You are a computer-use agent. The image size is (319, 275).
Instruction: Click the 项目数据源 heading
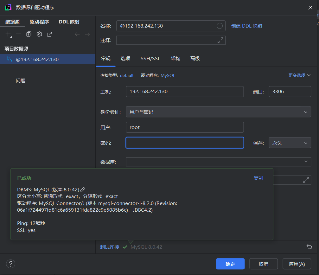pos(16,48)
